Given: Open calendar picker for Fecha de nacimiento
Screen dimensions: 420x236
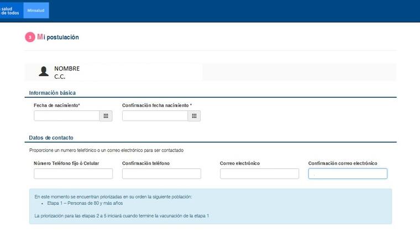Looking at the screenshot, I should click(106, 116).
